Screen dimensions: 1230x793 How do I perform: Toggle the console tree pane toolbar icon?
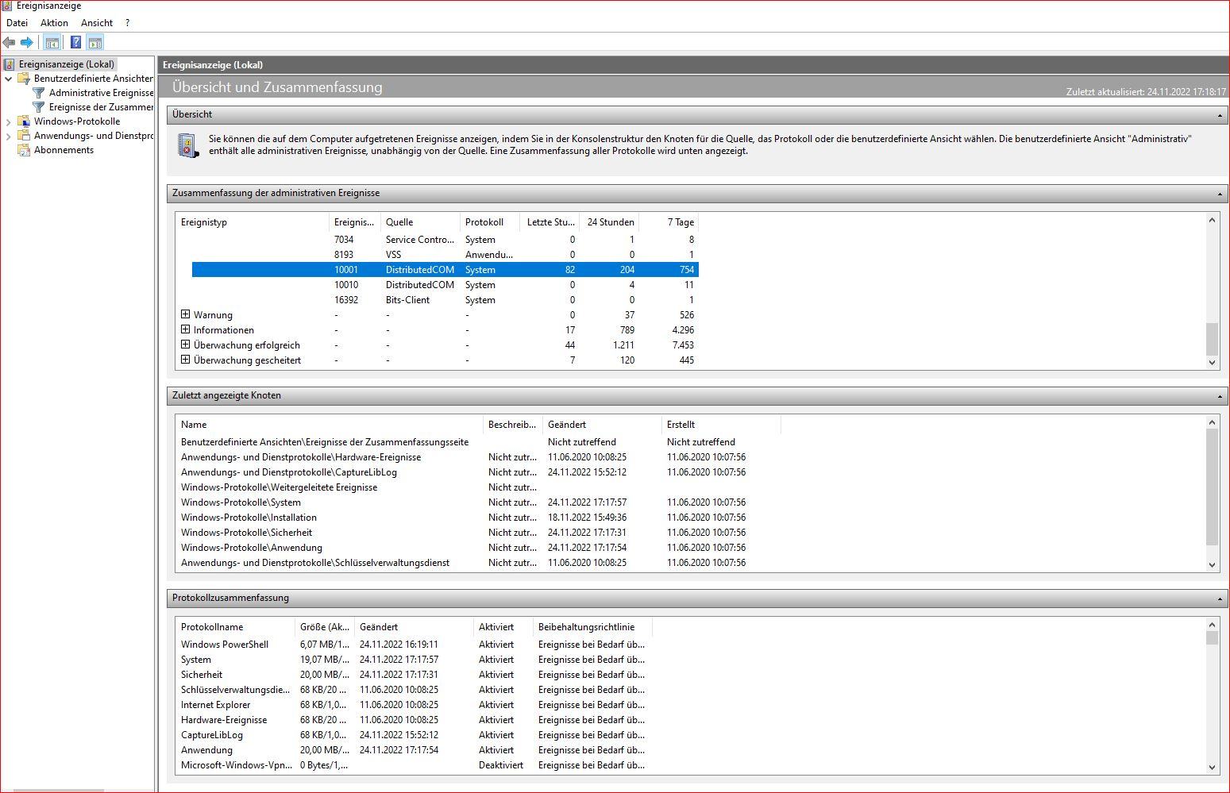pos(52,42)
